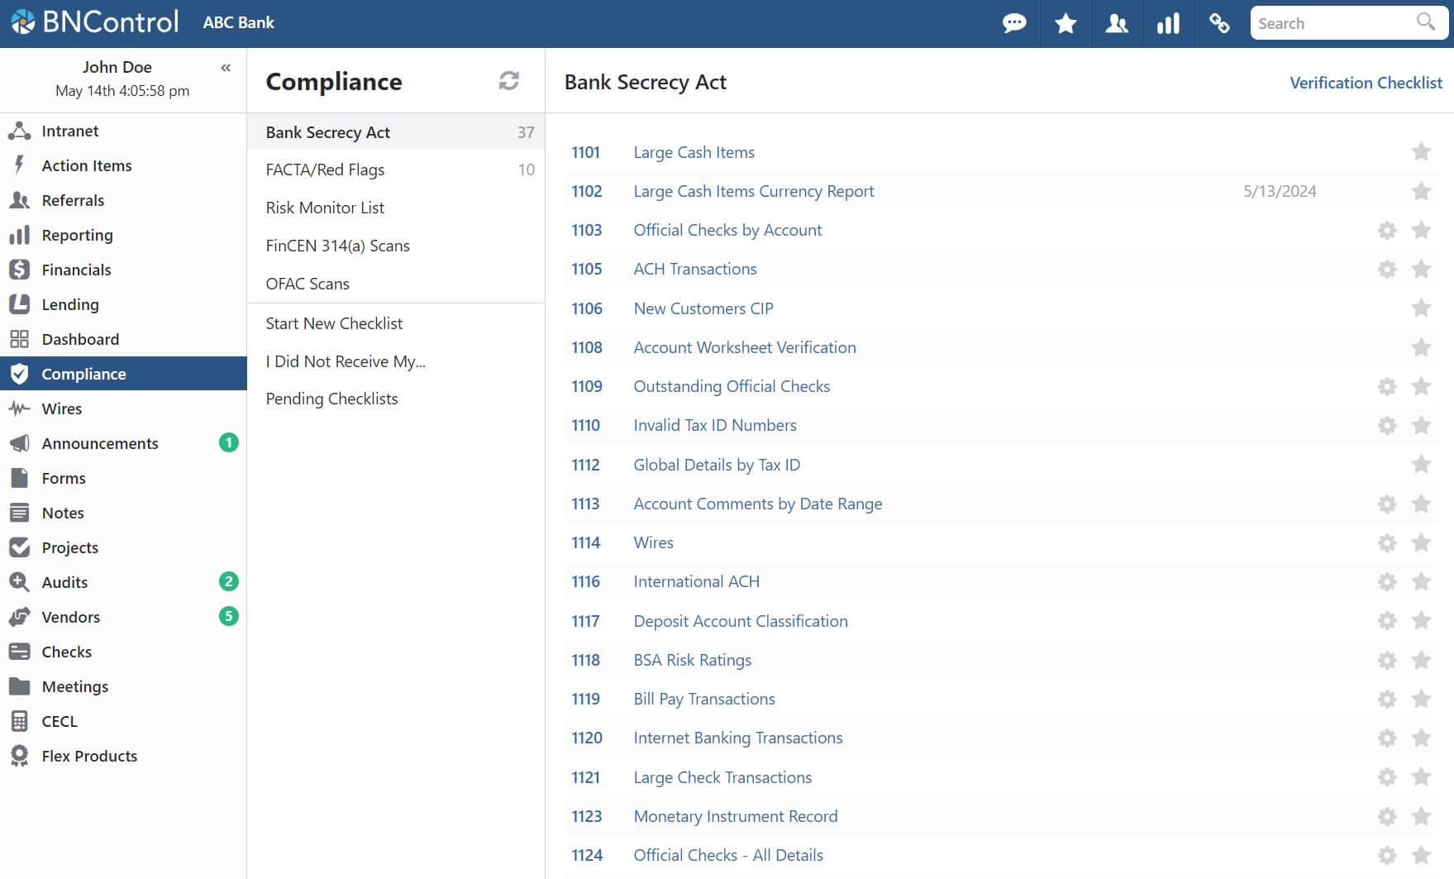Open settings gear for ACH Transactions report

click(x=1387, y=270)
